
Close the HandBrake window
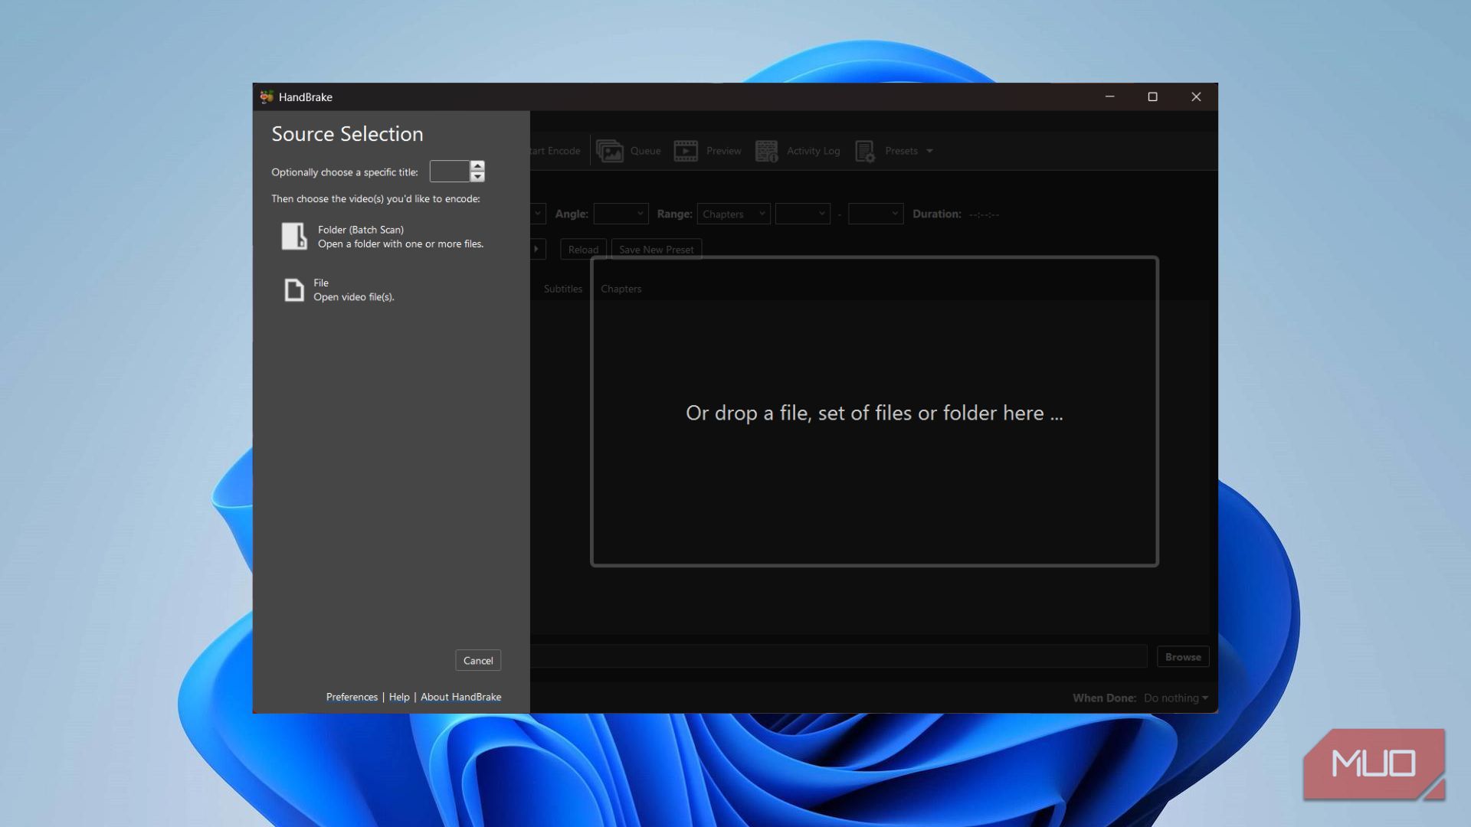[1196, 96]
